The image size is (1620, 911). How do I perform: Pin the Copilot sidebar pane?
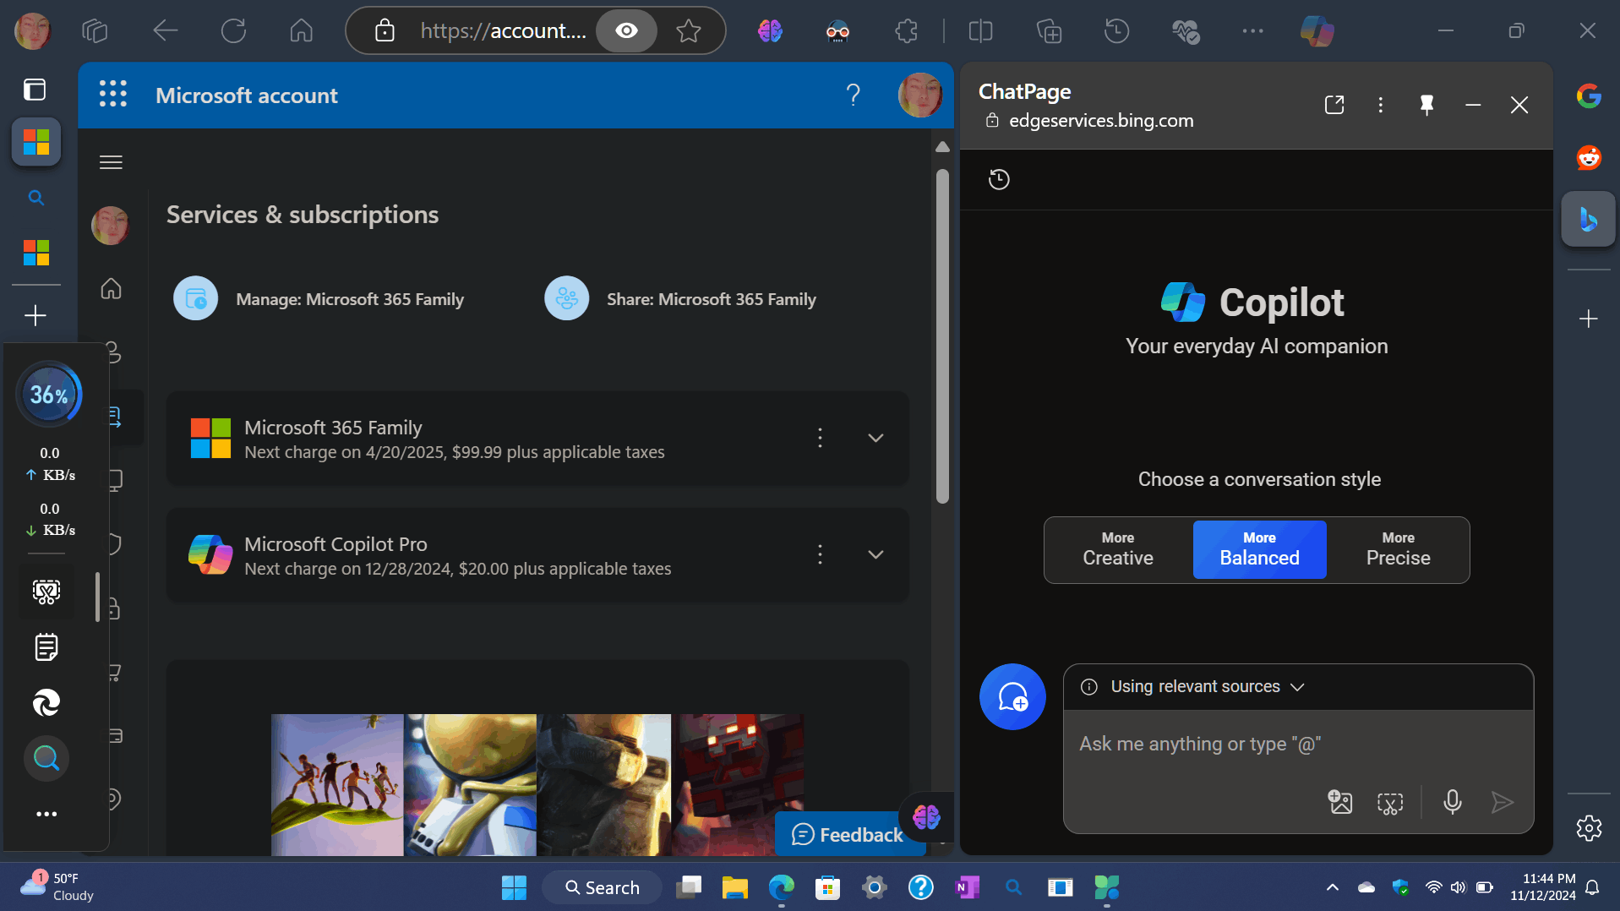(1426, 105)
